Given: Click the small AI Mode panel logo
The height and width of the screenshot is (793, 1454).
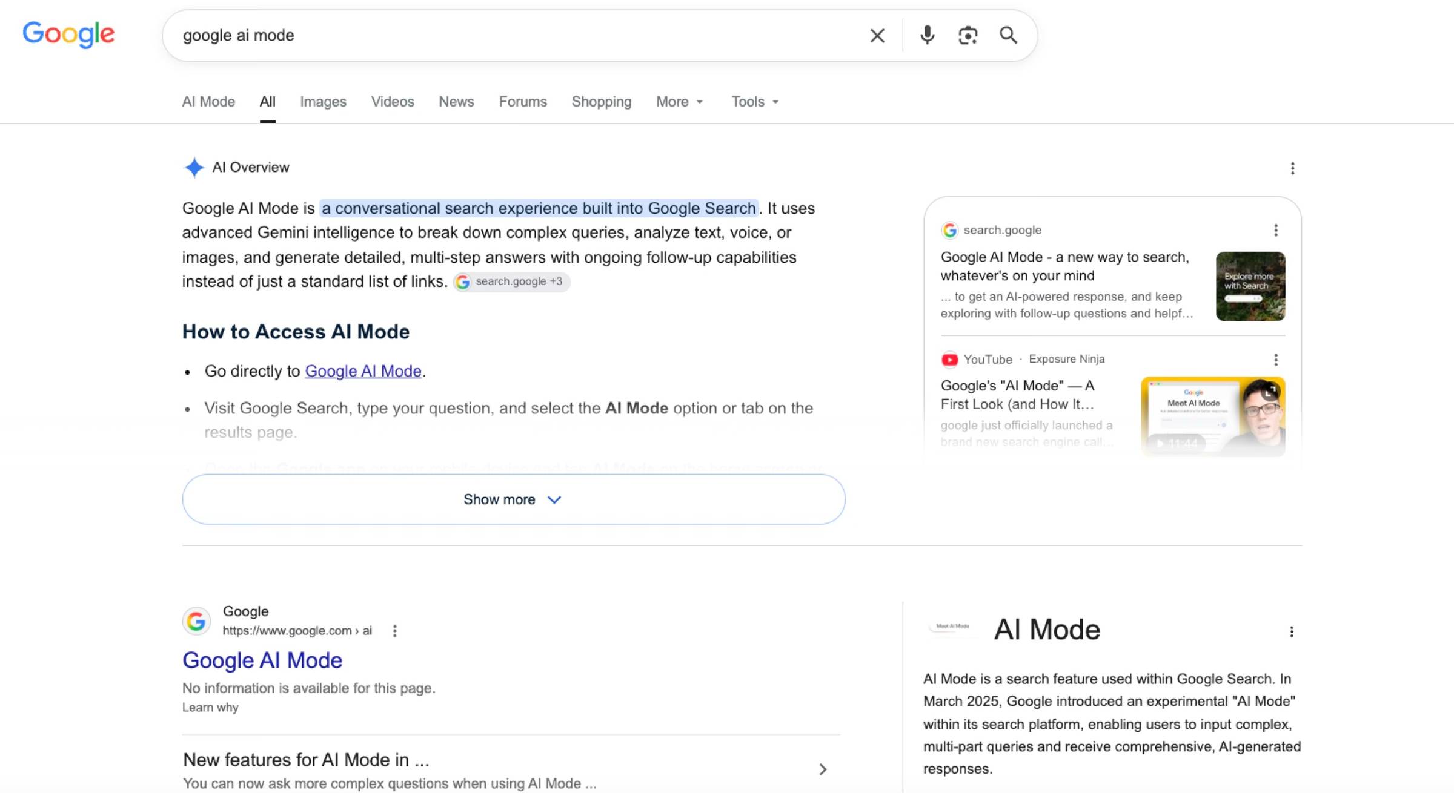Looking at the screenshot, I should (x=952, y=627).
